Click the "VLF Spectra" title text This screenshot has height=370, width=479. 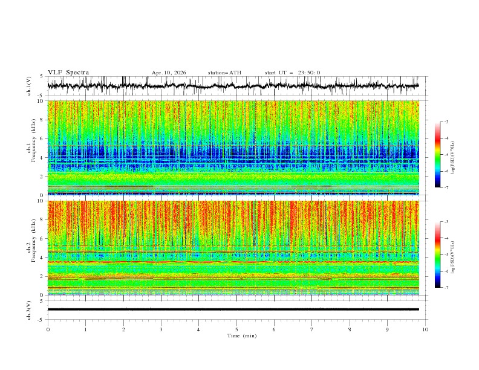coord(68,73)
